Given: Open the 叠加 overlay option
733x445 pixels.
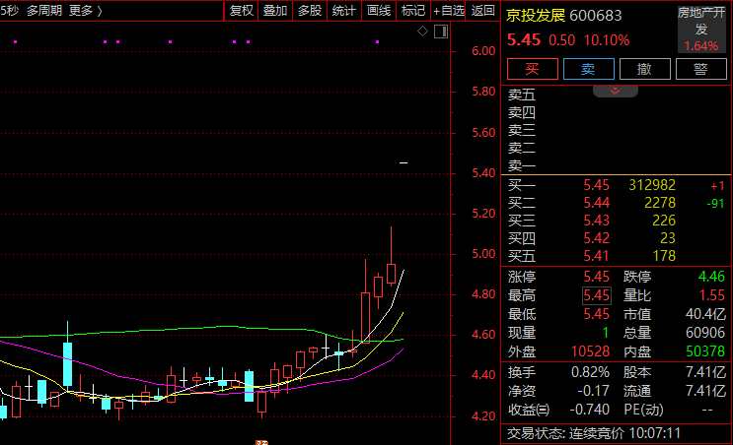Looking at the screenshot, I should coord(275,10).
